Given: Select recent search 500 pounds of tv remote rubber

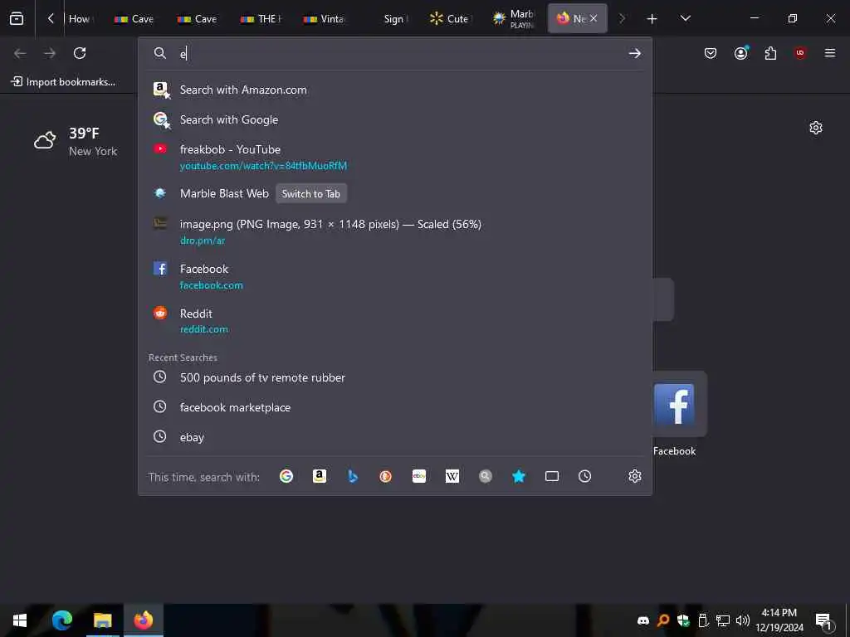Looking at the screenshot, I should (395, 377).
